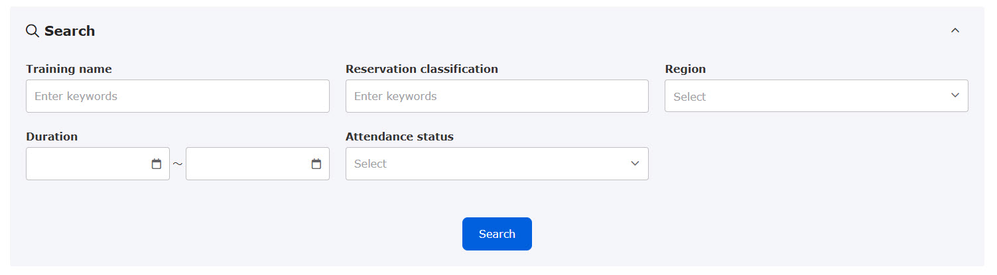Click the magnifier icon beside Search heading

pyautogui.click(x=33, y=30)
